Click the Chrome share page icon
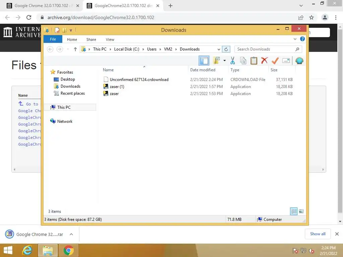 [x=301, y=17]
